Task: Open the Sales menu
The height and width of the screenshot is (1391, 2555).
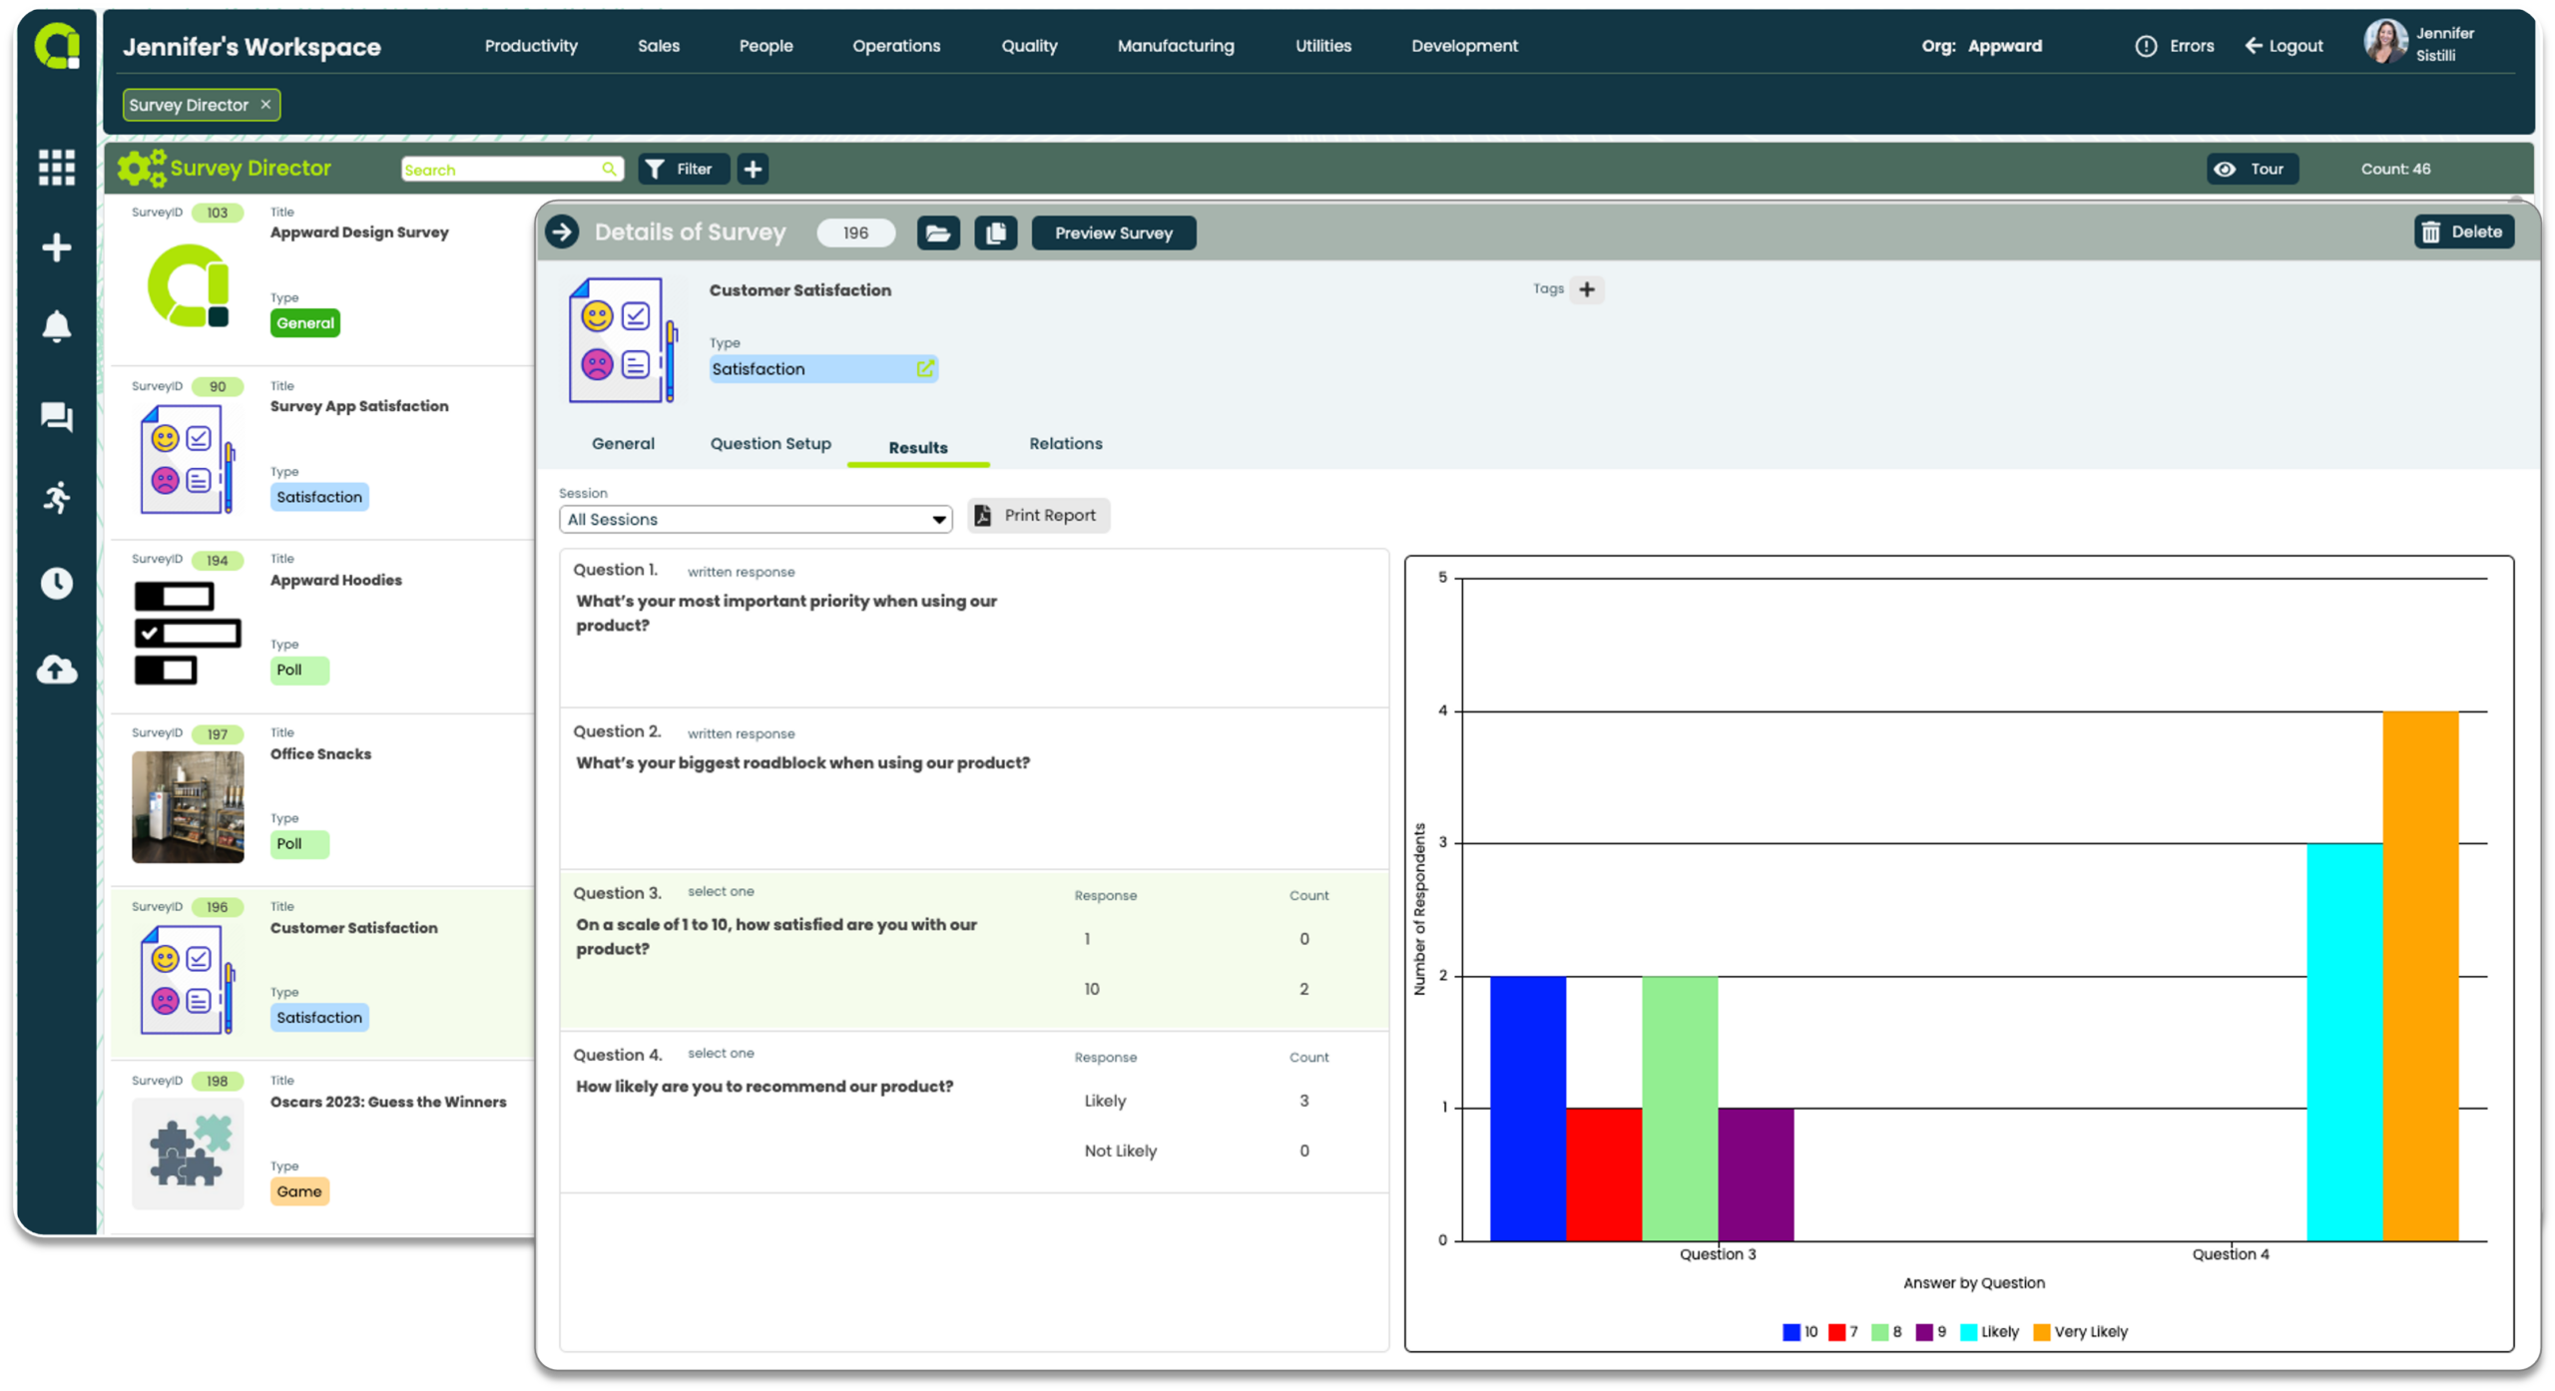Action: 658,46
